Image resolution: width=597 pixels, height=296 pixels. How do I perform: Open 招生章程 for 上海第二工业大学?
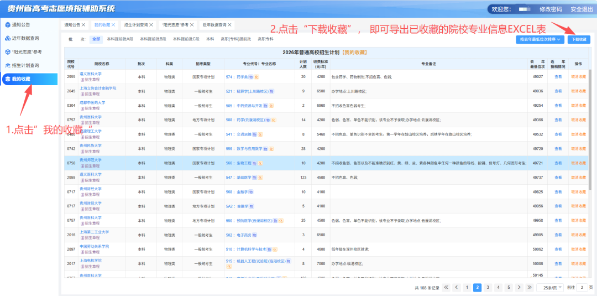(x=90, y=238)
